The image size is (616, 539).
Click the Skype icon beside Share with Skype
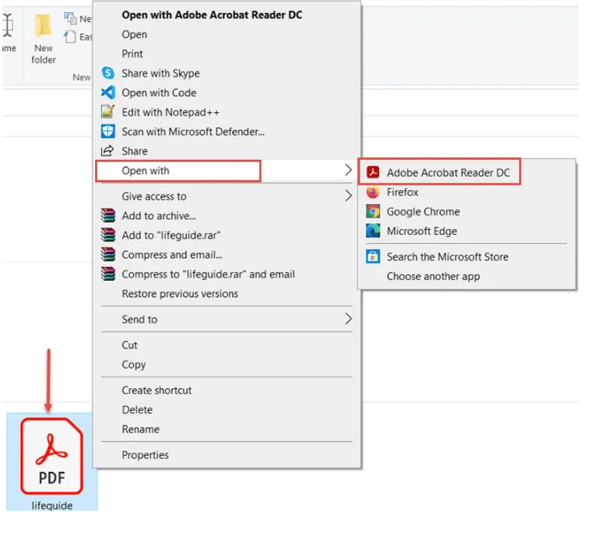(x=108, y=73)
